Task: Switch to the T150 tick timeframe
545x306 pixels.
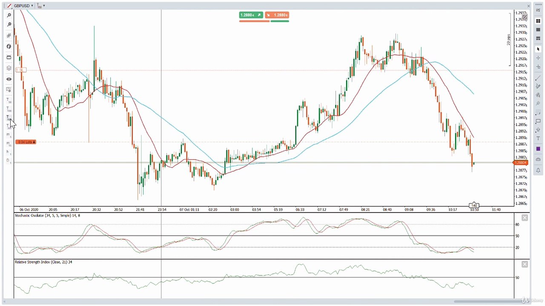Action: [x=9, y=118]
